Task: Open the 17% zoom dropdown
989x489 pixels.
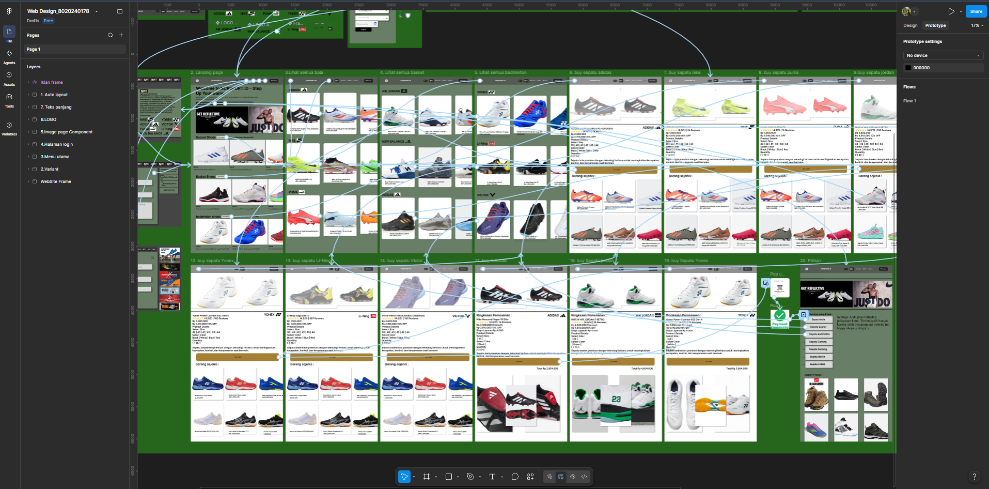Action: (977, 25)
